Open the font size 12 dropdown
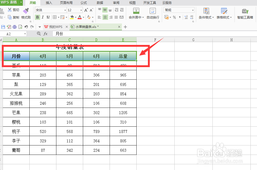The height and width of the screenshot is (170, 257). click(81, 10)
